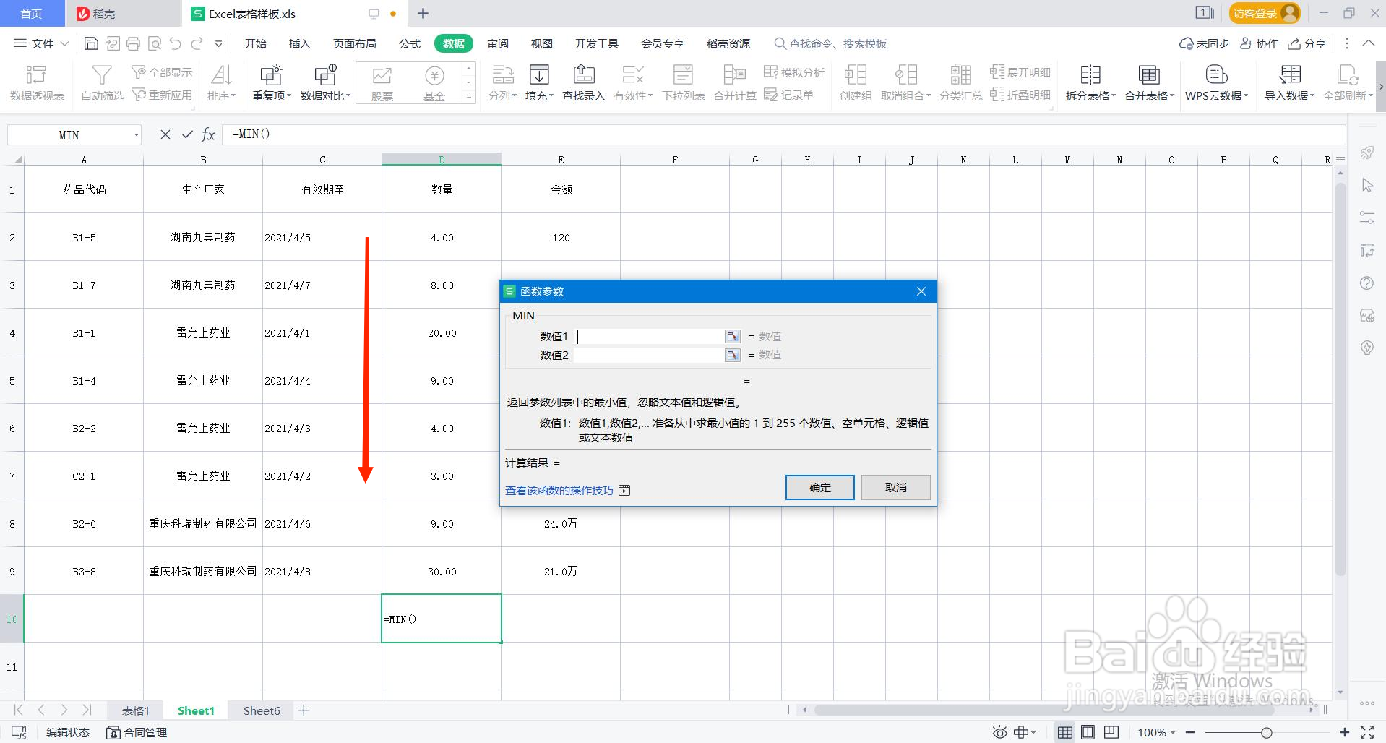Expand the name box dropdown showing MIN
This screenshot has width=1386, height=743.
point(136,135)
